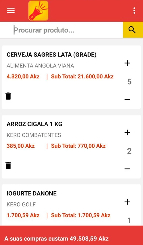Screen dimensions: 143x245
Task: Tap the total purchases cost bar
Action: (71, 235)
